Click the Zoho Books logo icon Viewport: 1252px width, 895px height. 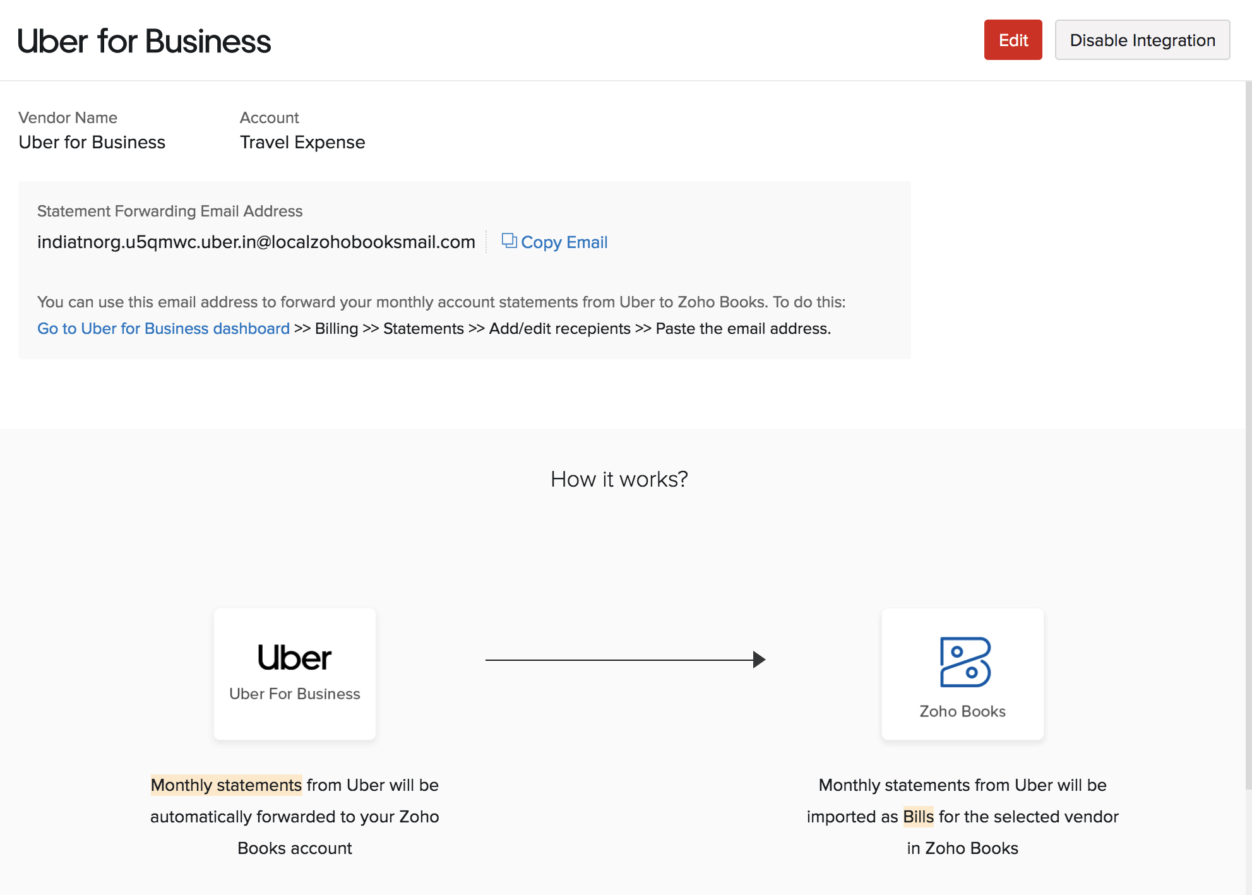(965, 662)
